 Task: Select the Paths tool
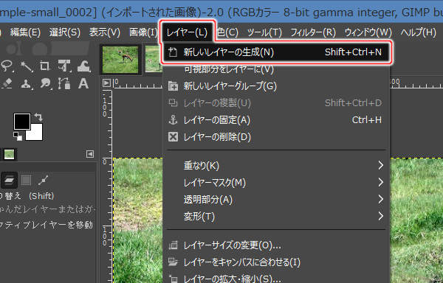[x=64, y=83]
